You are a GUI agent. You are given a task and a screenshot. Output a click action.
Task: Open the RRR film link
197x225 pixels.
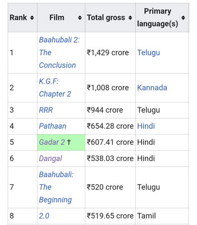click(46, 110)
